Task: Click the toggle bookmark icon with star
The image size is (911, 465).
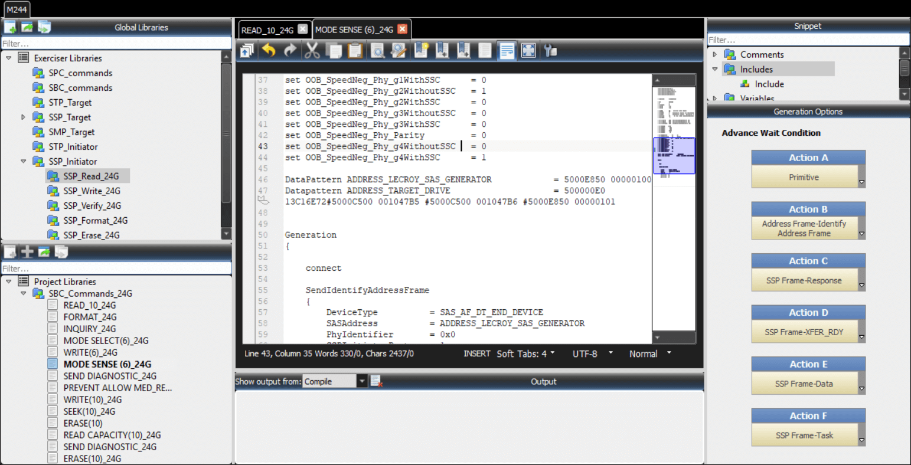Action: pos(420,51)
